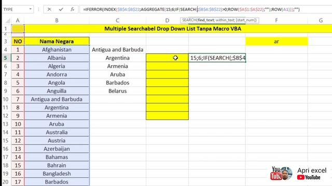Select Armenia in column B
Viewport: 332px width, 186px height.
click(57, 116)
